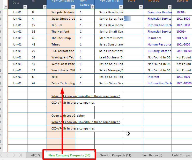Select the Yelp company cell
Screen dimensions: 192x160
(x=61, y=77)
